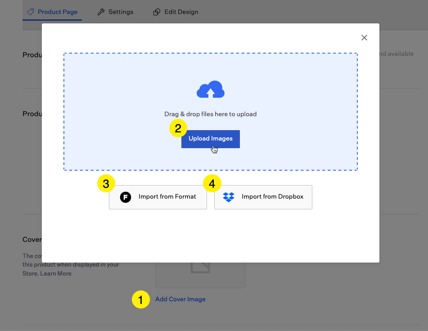Screen dimensions: 428x331
Task: Click the wrench icon beside Settings
Action: (x=101, y=12)
